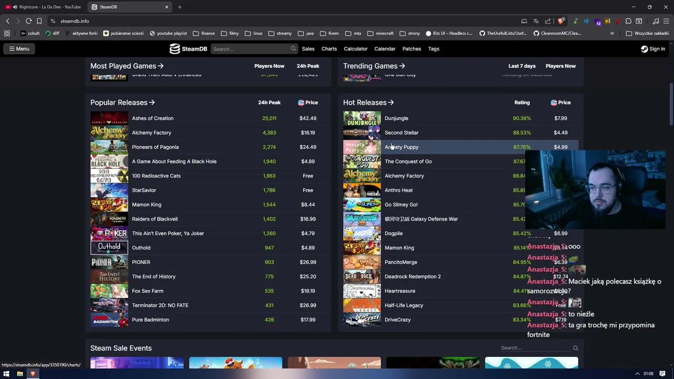Viewport: 674px width, 379px height.
Task: Expand the minecraft bookmark folder
Action: tap(380, 33)
